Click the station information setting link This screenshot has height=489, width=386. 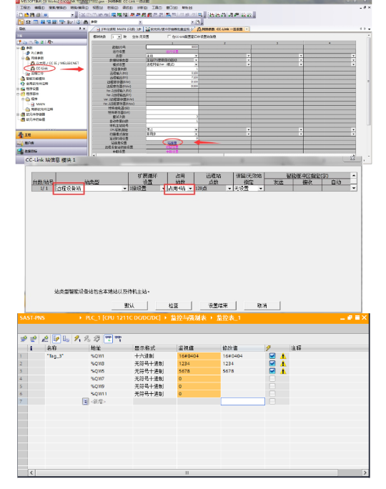pos(172,143)
